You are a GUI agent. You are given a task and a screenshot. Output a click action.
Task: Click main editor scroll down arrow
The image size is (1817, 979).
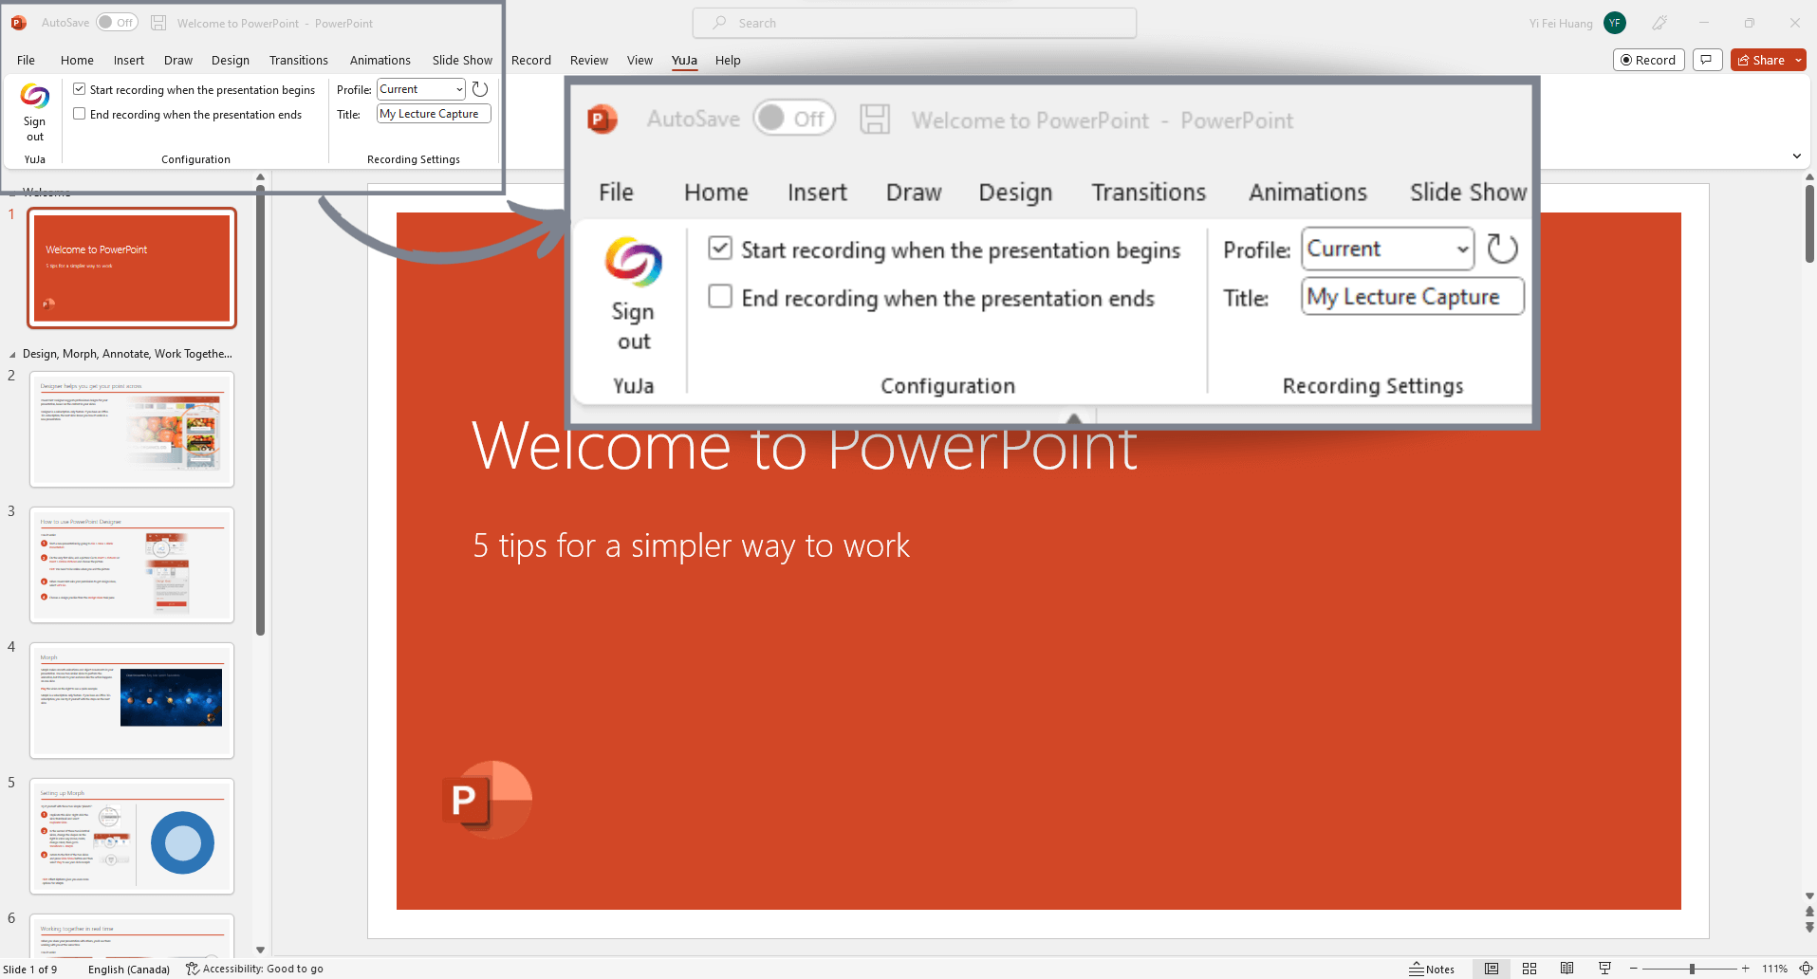click(x=1809, y=896)
